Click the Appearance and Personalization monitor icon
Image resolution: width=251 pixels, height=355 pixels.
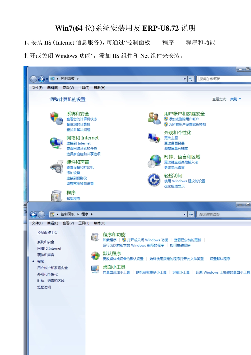154,138
